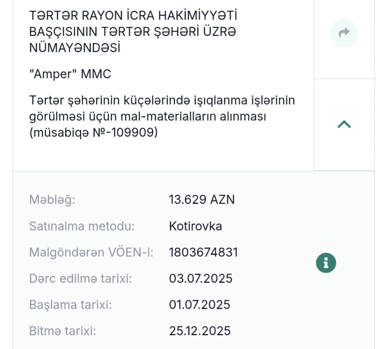This screenshot has height=349, width=386.
Task: Select the VÖEN number 1803674831
Action: pyautogui.click(x=203, y=252)
